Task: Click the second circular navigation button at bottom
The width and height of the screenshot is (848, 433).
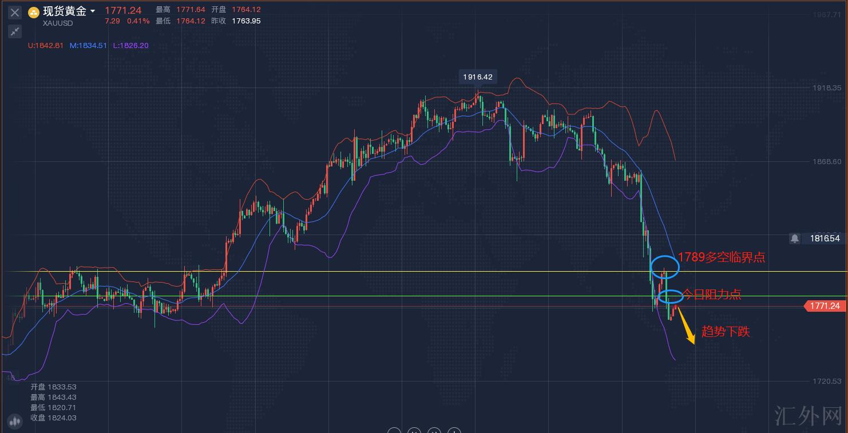Action: 414,431
